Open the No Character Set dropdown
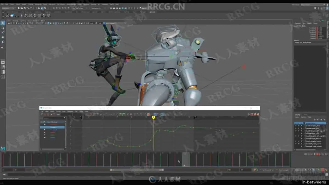 pyautogui.click(x=268, y=170)
